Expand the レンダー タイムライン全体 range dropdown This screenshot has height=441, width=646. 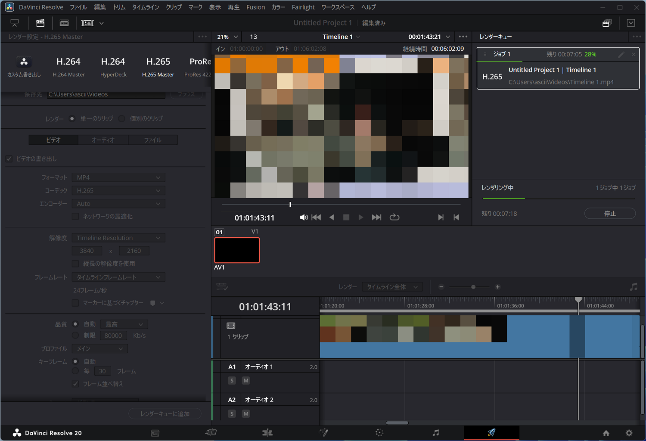(x=392, y=287)
